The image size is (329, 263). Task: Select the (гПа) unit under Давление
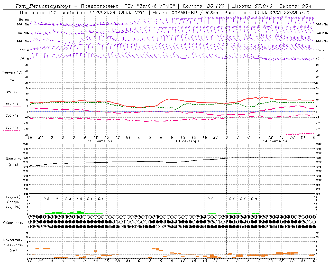coord(13,164)
